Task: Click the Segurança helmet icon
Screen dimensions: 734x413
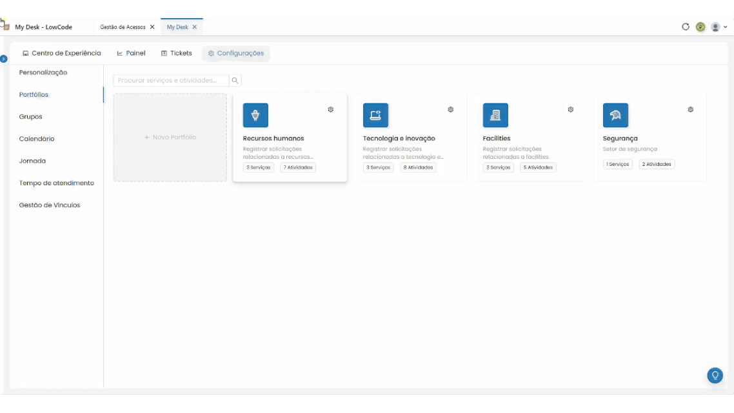Action: 615,116
